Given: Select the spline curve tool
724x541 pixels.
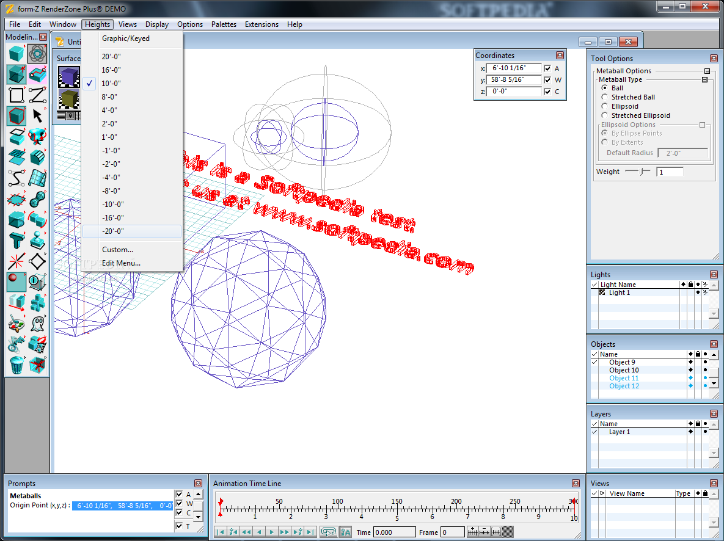Looking at the screenshot, I should (x=16, y=178).
